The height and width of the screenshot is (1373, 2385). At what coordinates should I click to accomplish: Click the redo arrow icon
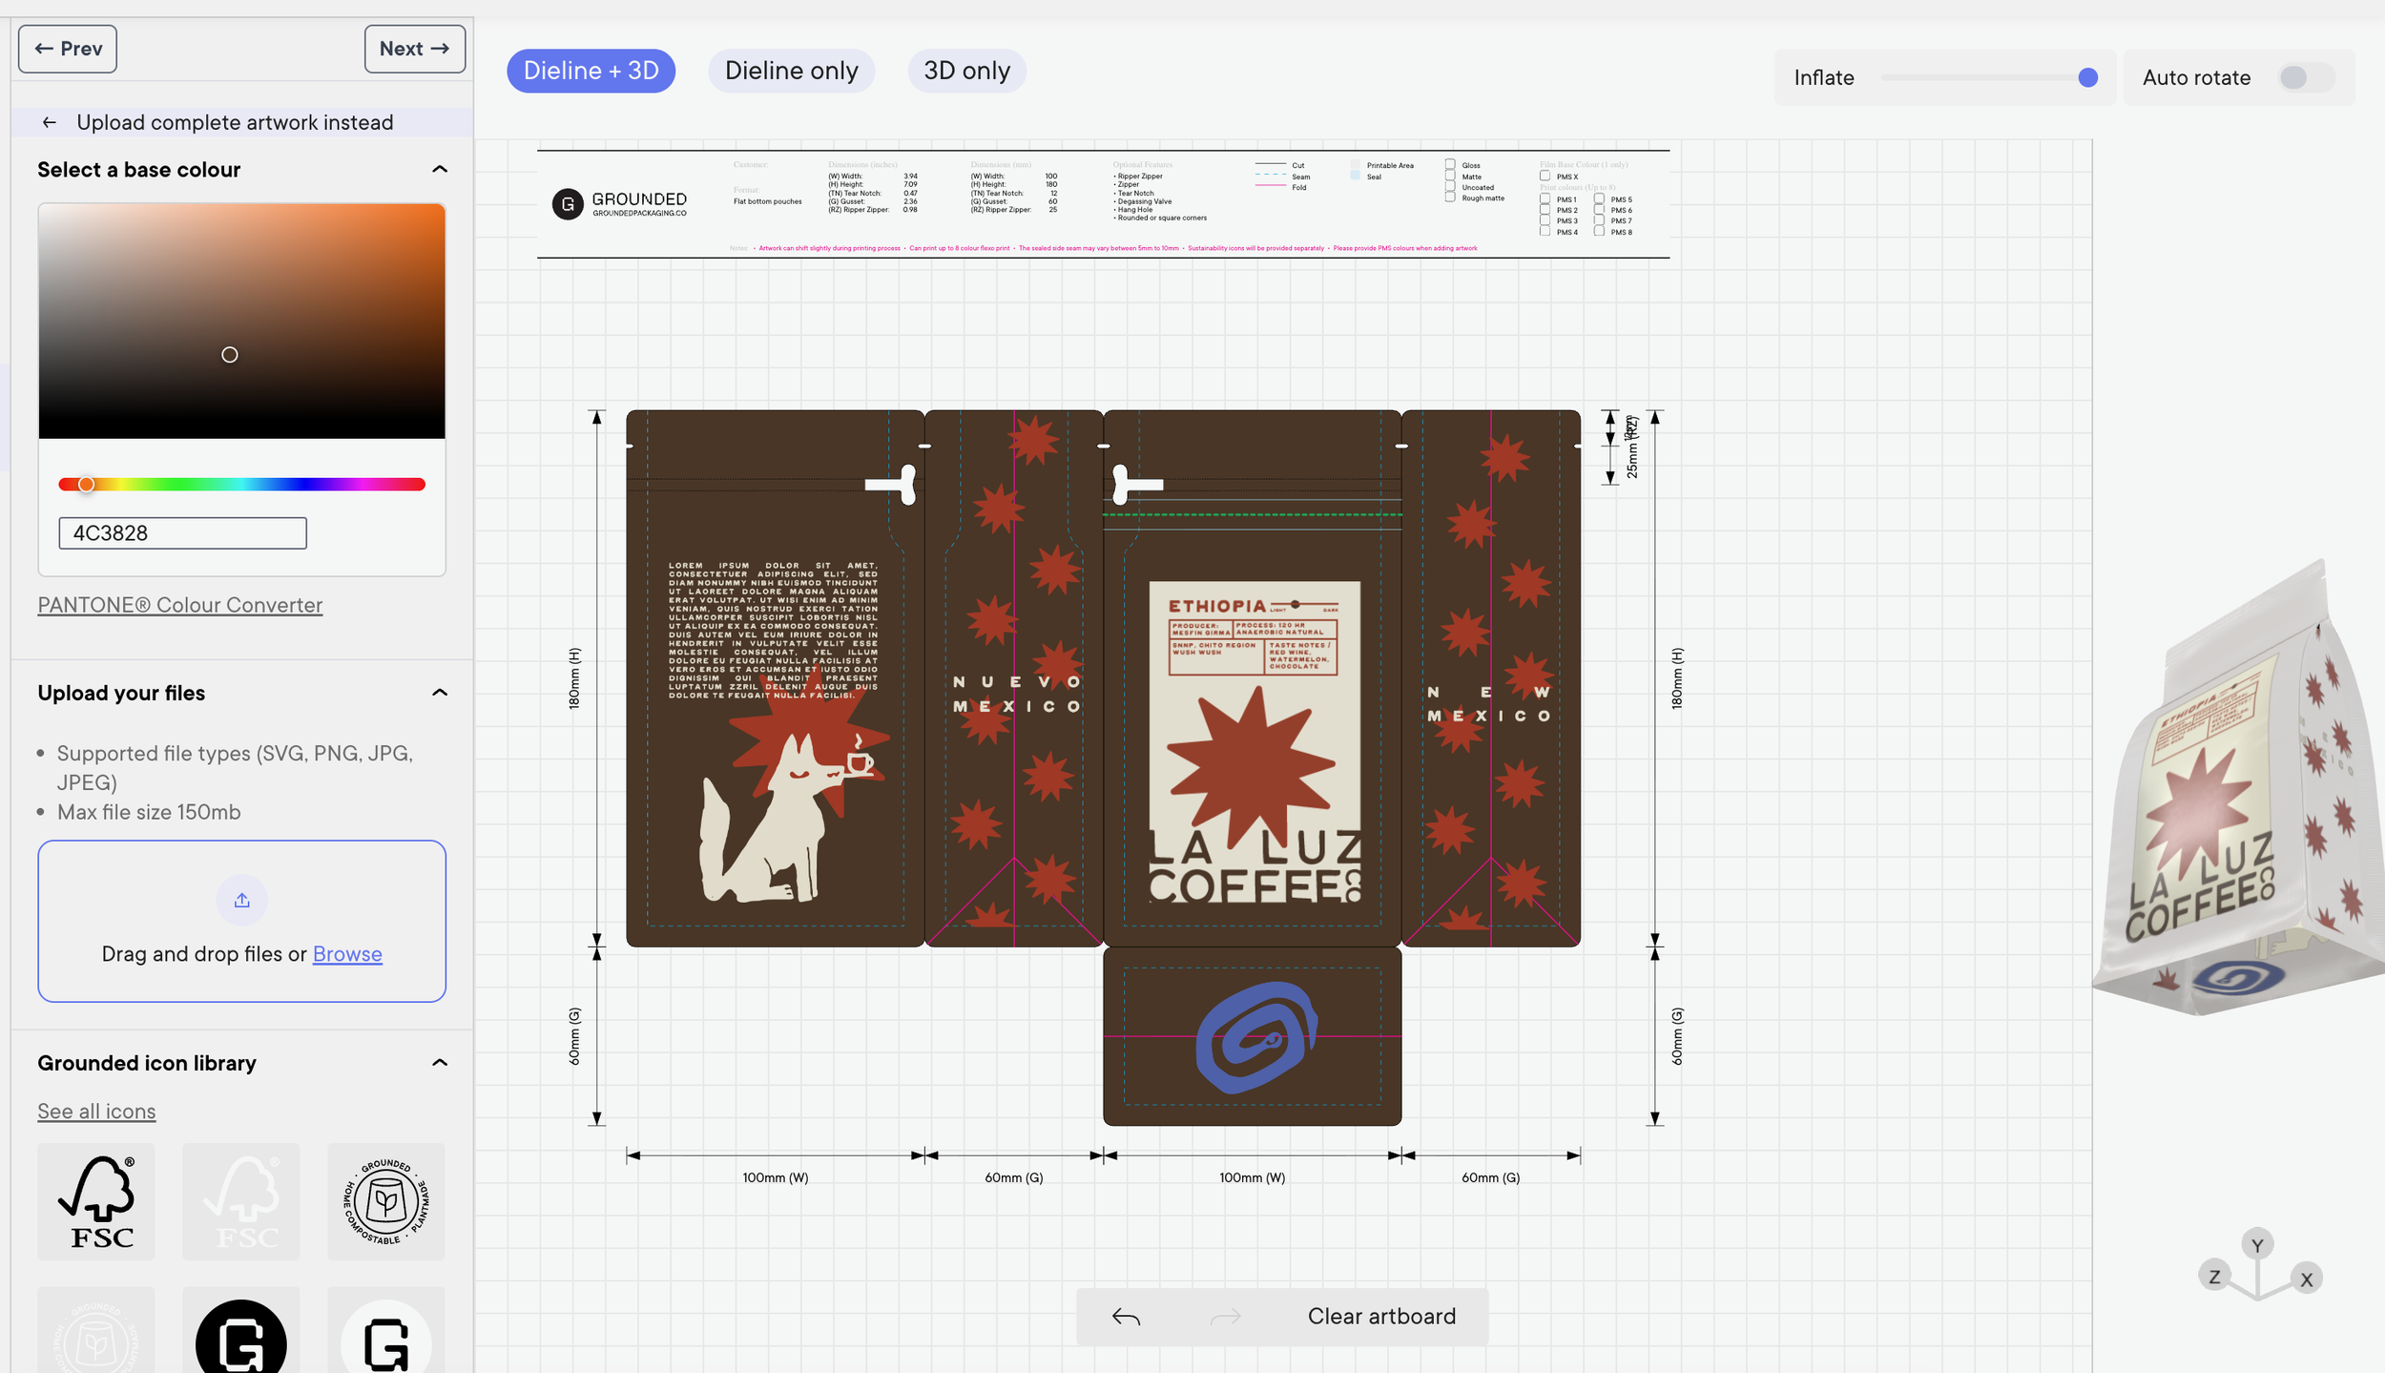(x=1226, y=1317)
